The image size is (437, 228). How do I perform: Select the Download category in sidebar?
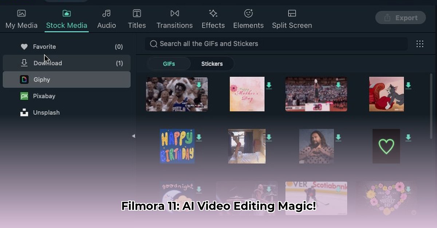(x=47, y=63)
